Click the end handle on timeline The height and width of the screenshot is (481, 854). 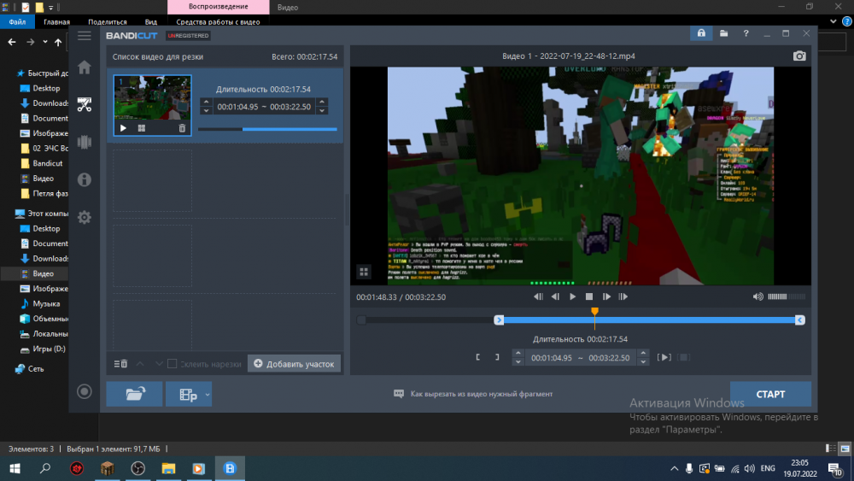(799, 320)
